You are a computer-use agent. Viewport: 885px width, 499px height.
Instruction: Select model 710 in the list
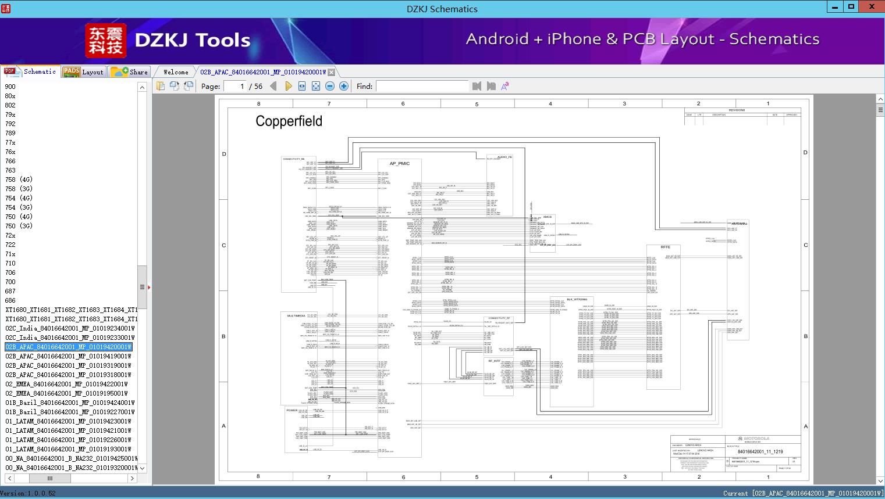[10, 263]
